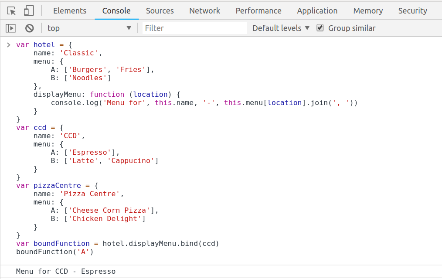Show the console sidebar panel icon
The width and height of the screenshot is (442, 279).
coord(10,28)
